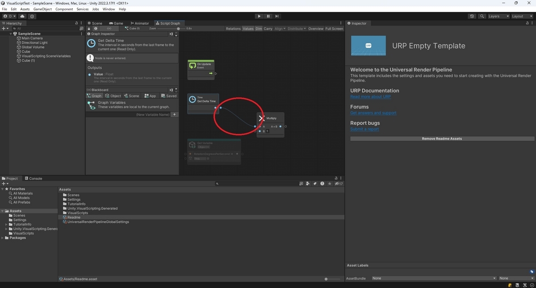Image resolution: width=536 pixels, height=288 pixels.
Task: Click the favorites star icon in Project
Action: point(330,184)
